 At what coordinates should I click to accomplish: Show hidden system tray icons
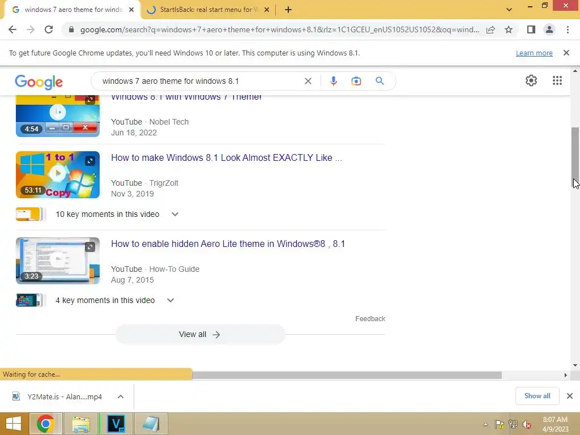[485, 424]
